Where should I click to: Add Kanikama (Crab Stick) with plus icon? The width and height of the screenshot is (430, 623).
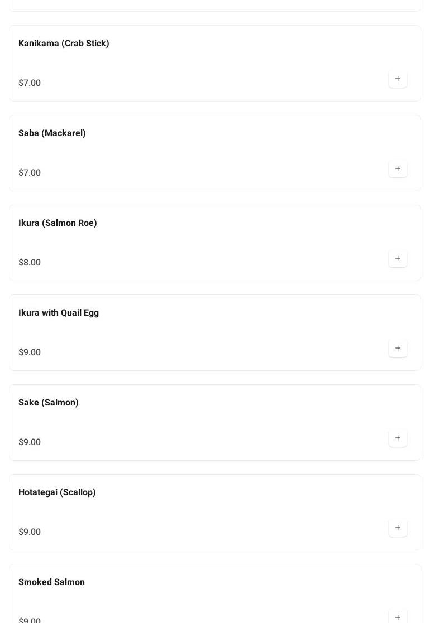tap(398, 79)
